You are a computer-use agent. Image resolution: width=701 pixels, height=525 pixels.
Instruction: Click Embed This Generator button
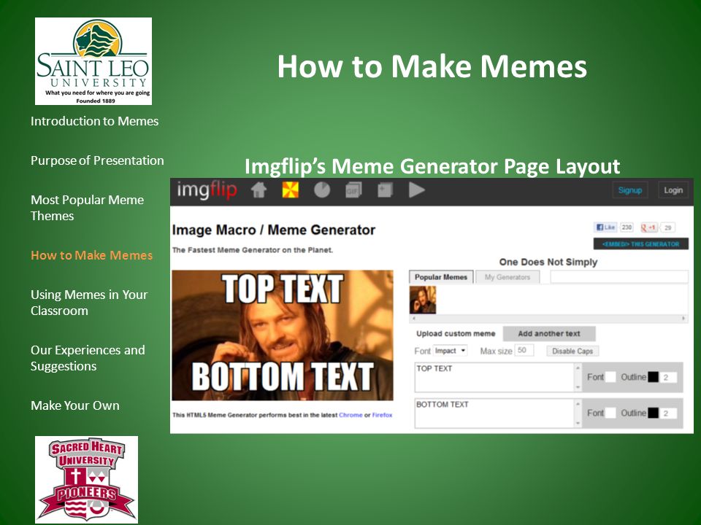point(640,244)
